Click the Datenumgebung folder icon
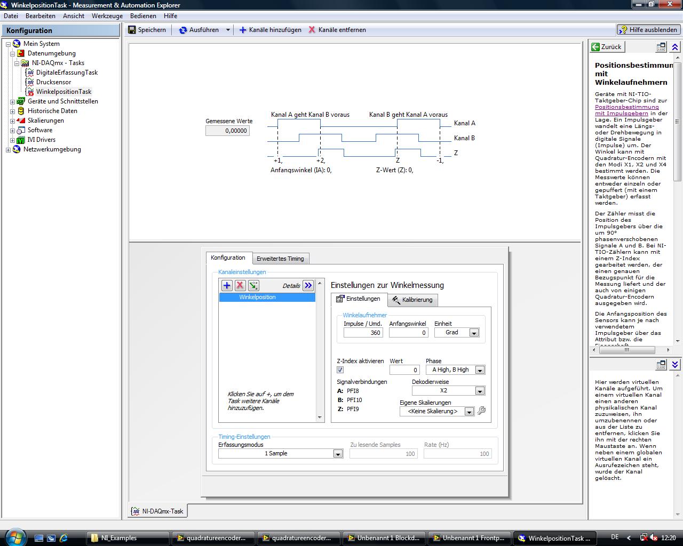683x546 pixels. click(x=21, y=53)
